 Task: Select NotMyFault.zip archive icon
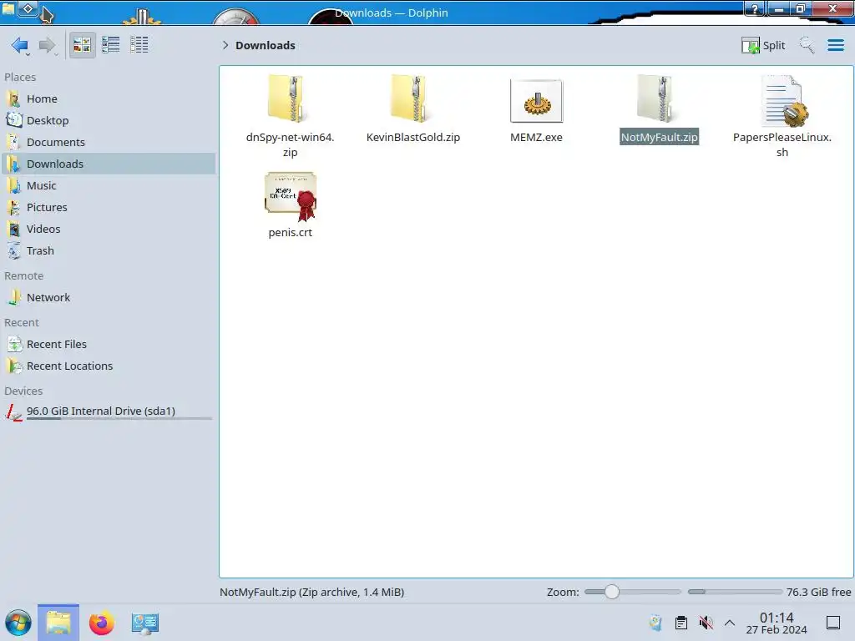(x=656, y=98)
